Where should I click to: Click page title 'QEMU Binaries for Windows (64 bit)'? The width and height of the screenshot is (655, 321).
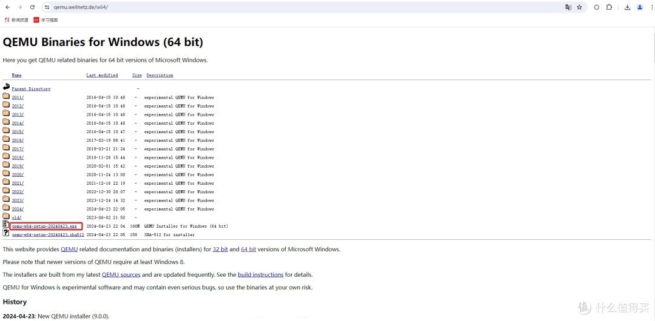tap(102, 42)
